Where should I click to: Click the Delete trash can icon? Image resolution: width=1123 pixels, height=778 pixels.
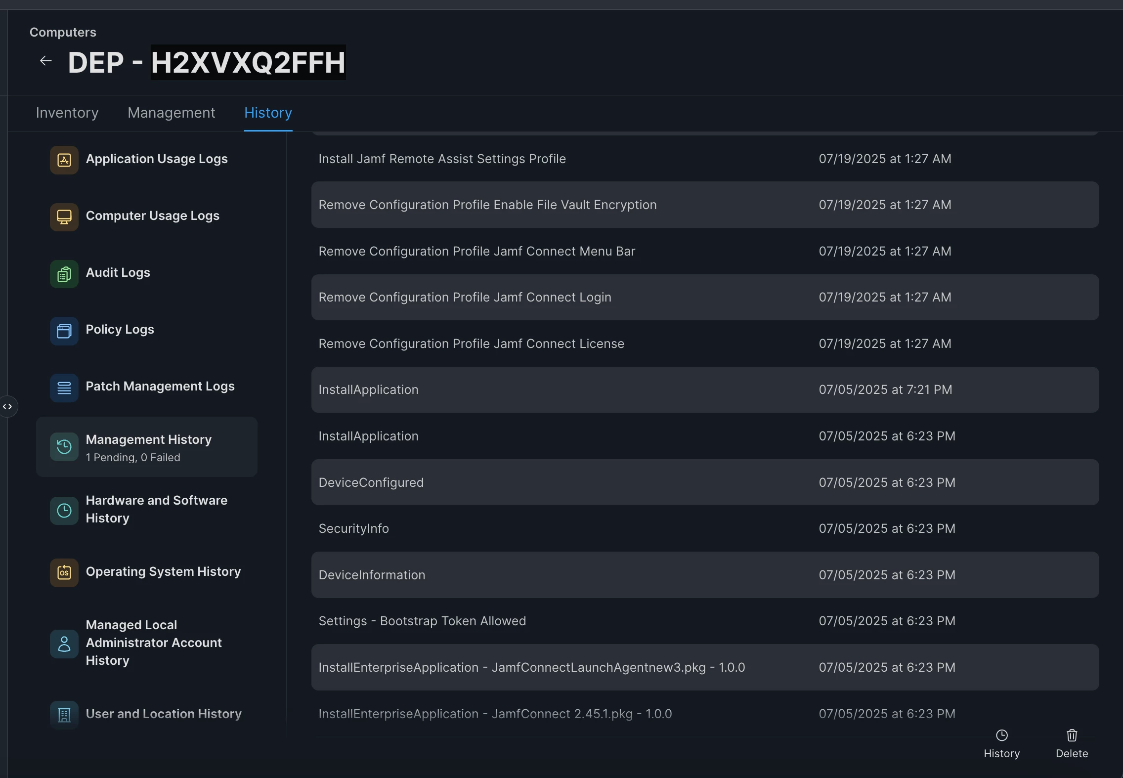pyautogui.click(x=1072, y=735)
